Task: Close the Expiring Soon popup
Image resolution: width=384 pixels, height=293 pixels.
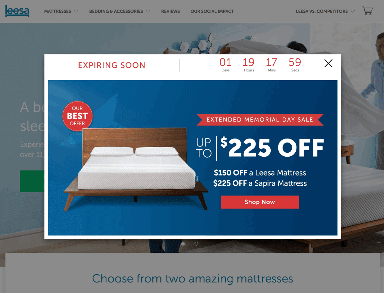Action: tap(328, 63)
